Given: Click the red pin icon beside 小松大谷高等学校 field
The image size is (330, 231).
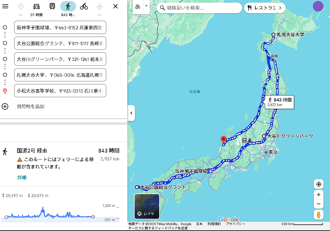Looking at the screenshot, I should click(5, 91).
